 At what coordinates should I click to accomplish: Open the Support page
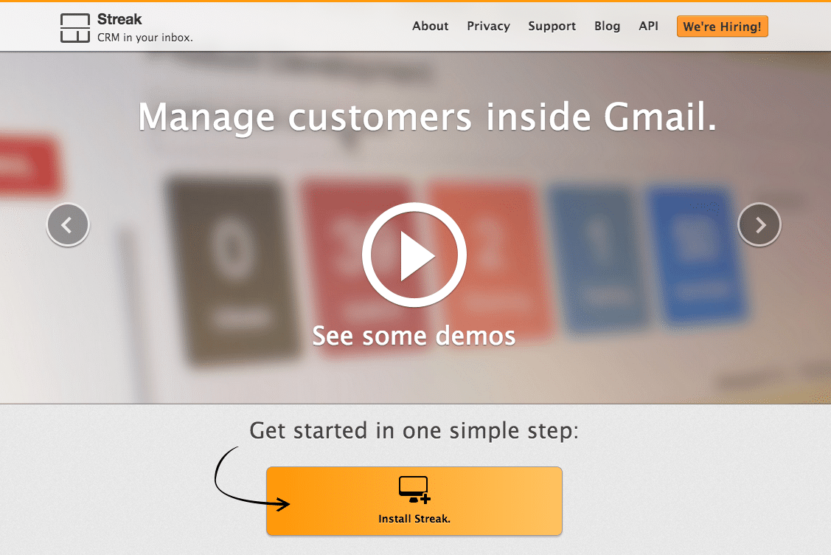click(x=552, y=26)
